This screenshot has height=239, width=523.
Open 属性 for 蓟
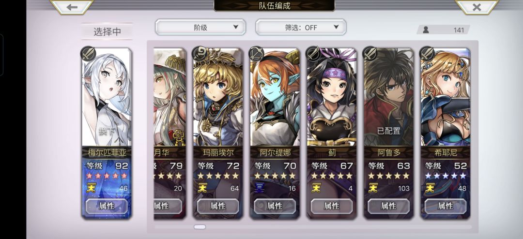point(332,206)
